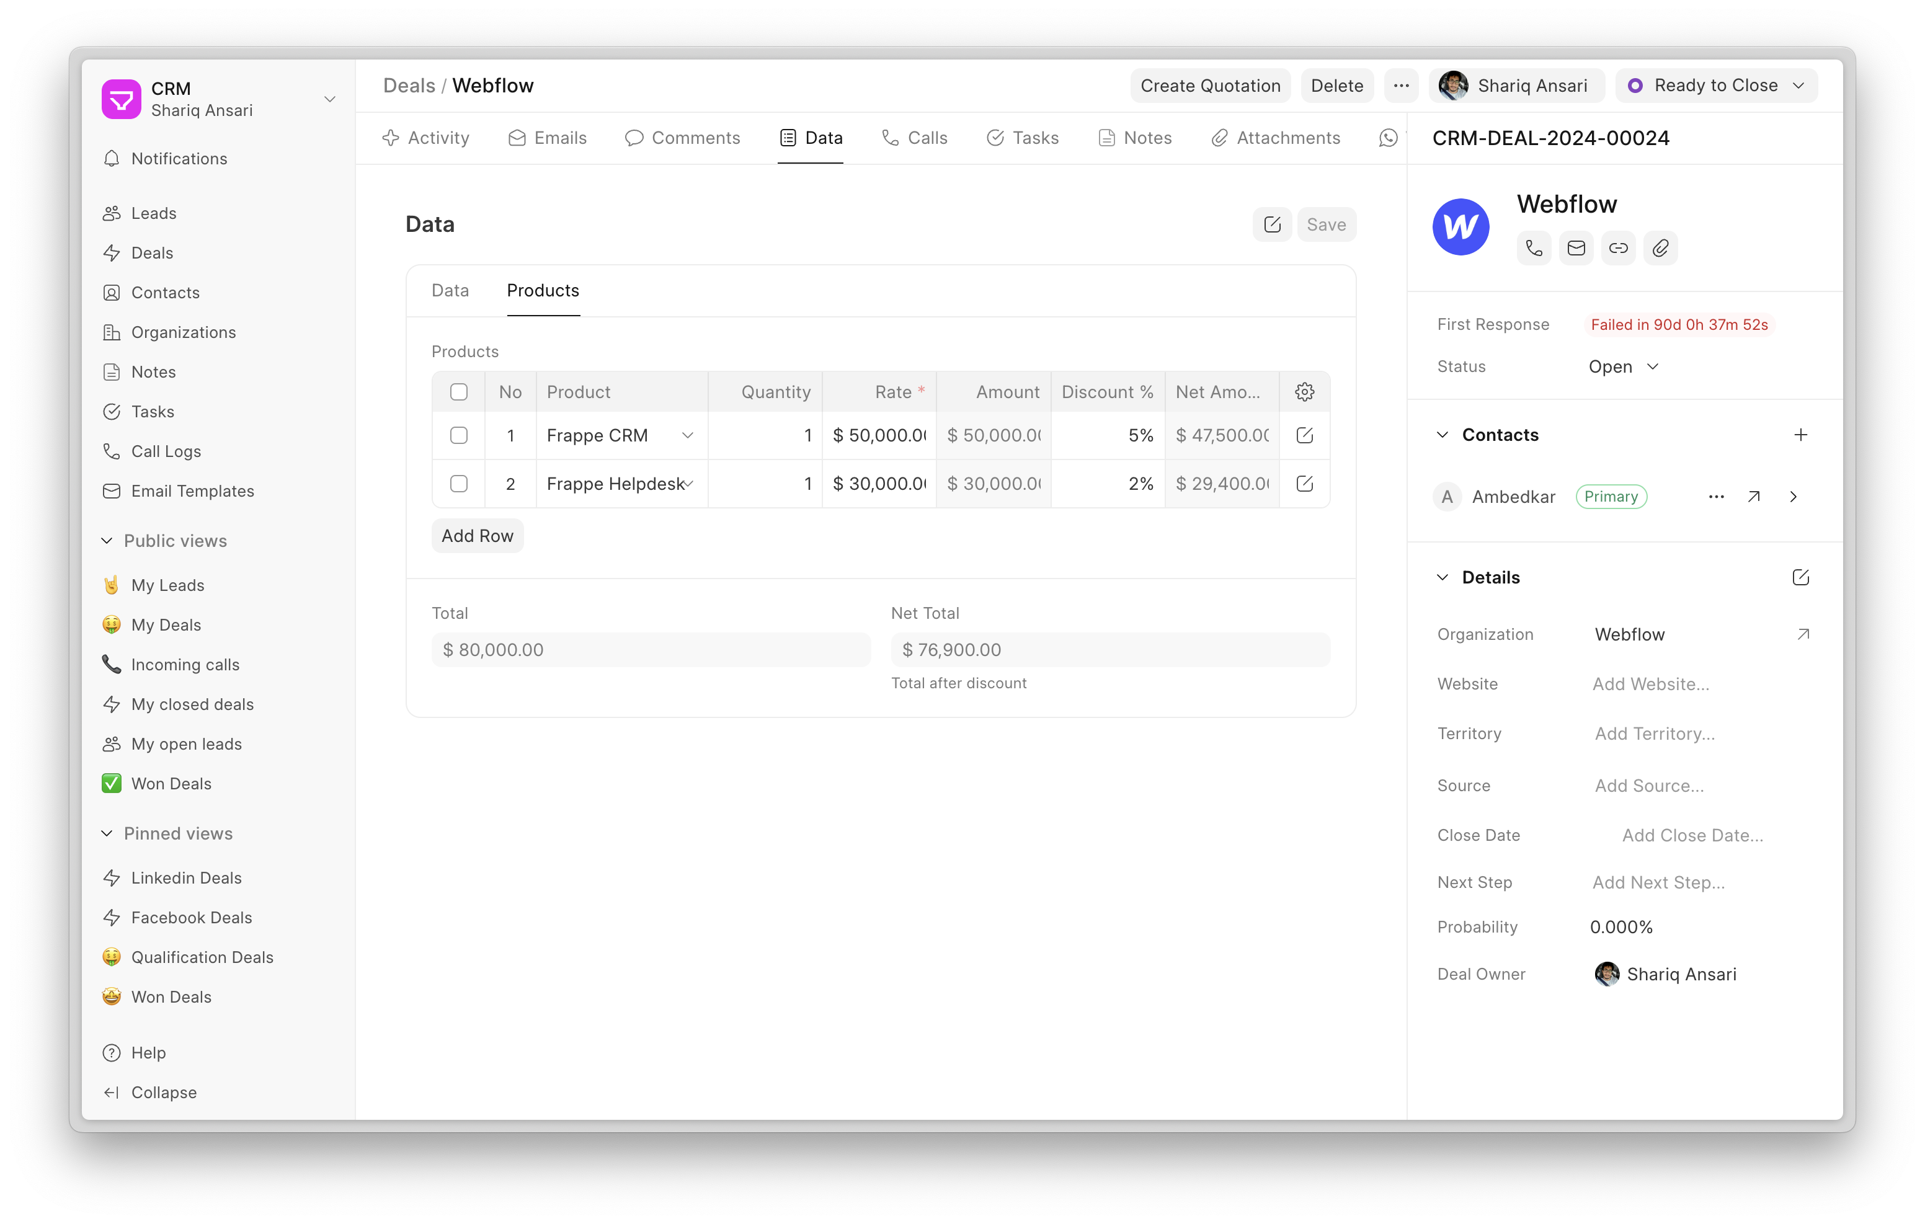The height and width of the screenshot is (1224, 1925).
Task: Select the Products sub-tab
Action: pos(543,290)
